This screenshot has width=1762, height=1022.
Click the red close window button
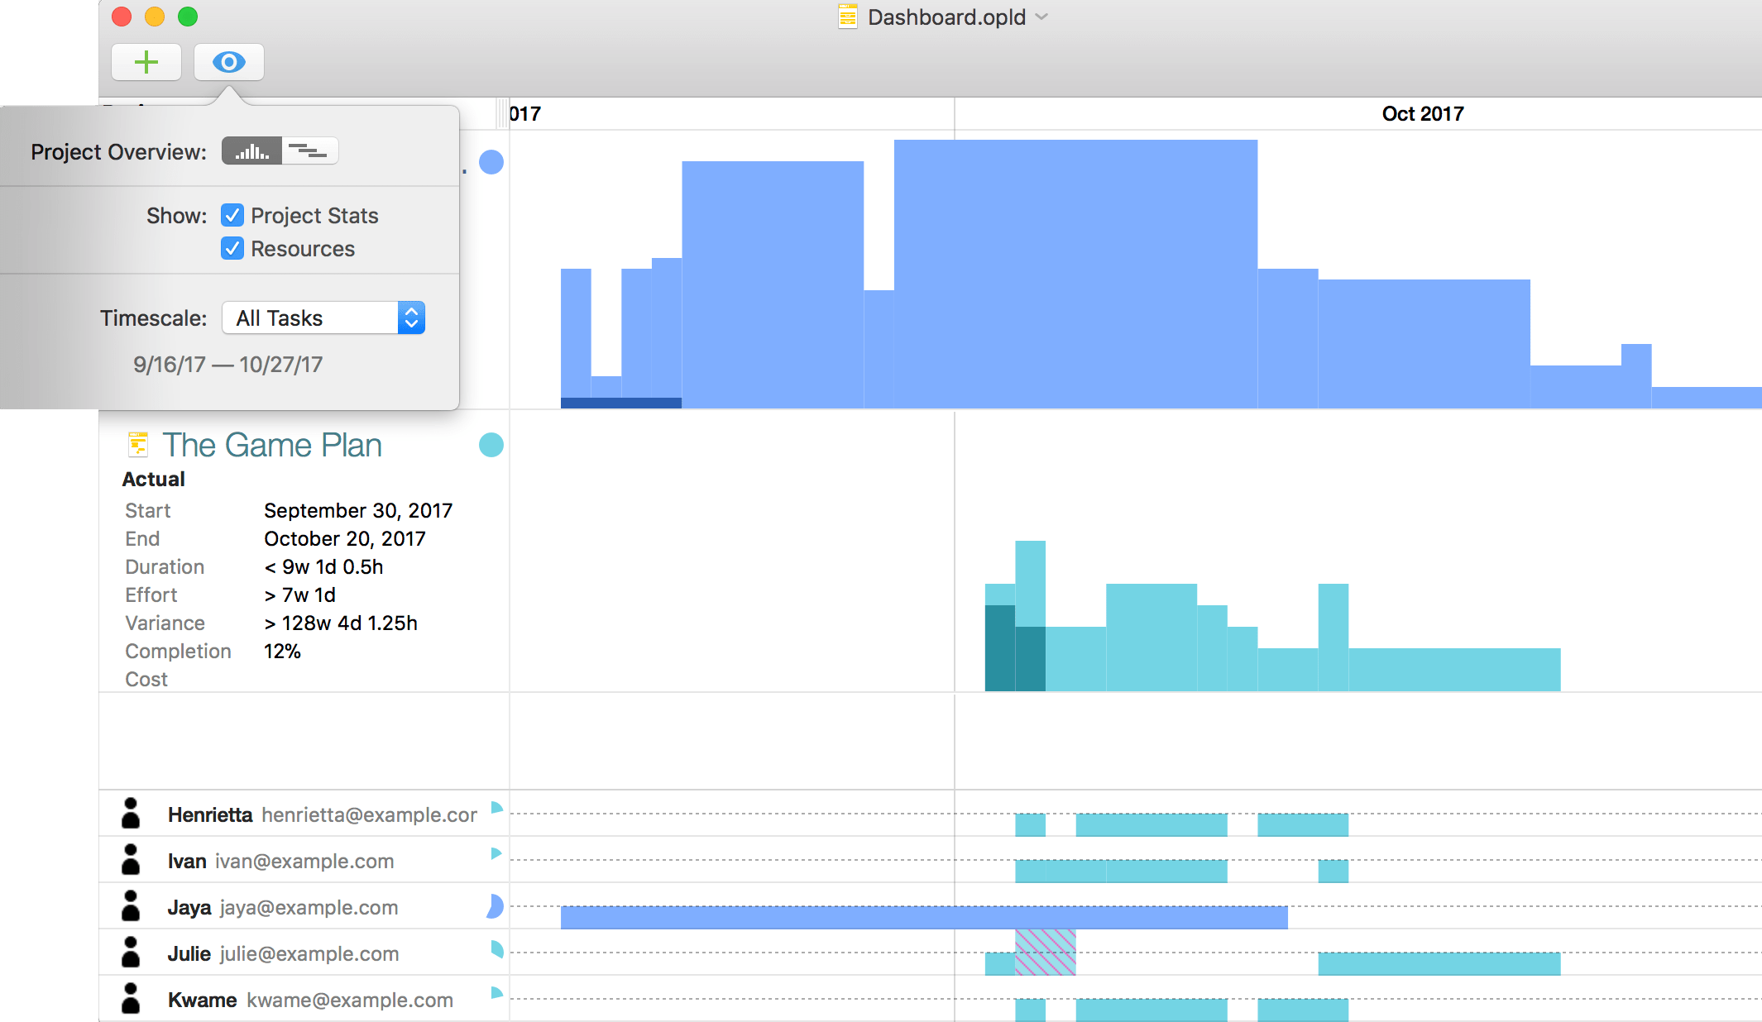122,17
